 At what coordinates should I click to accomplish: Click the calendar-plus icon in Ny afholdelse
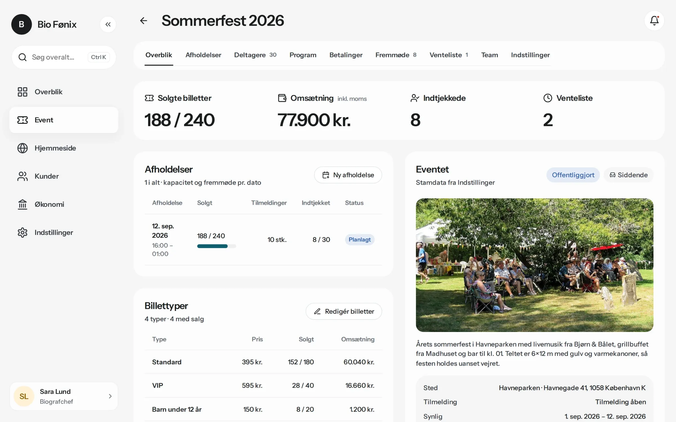(x=326, y=175)
